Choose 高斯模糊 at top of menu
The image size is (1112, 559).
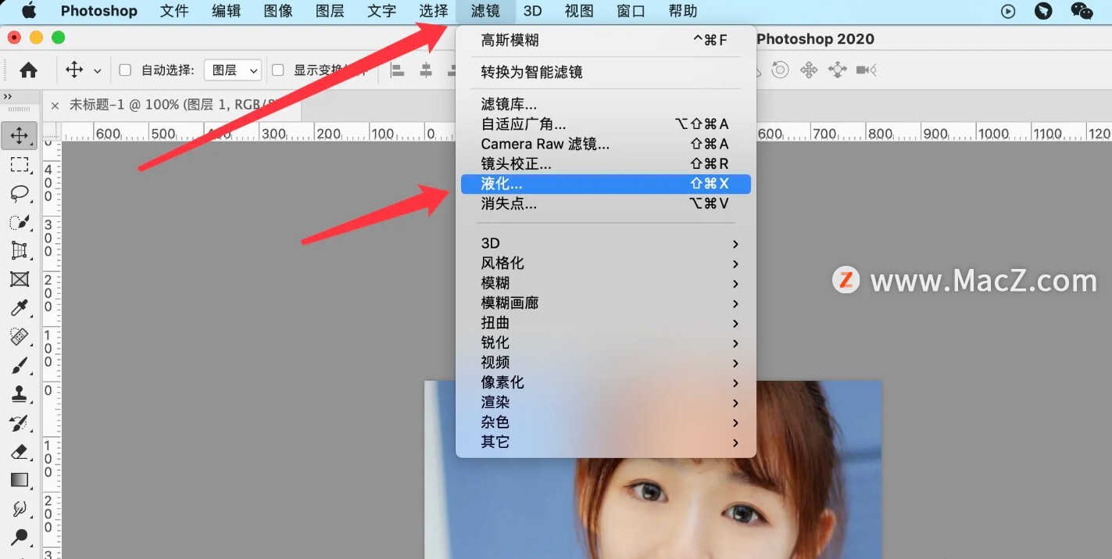[605, 40]
